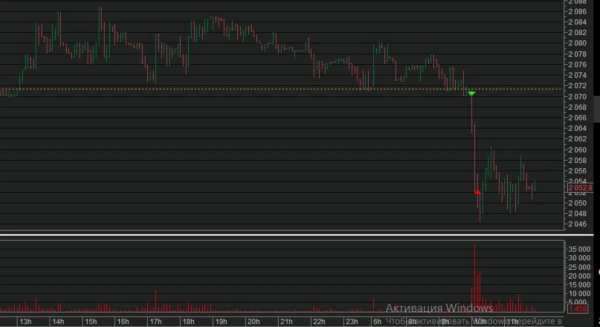Click the red buy triangle marker
Viewport: 600px width, 327px height.
(x=477, y=192)
